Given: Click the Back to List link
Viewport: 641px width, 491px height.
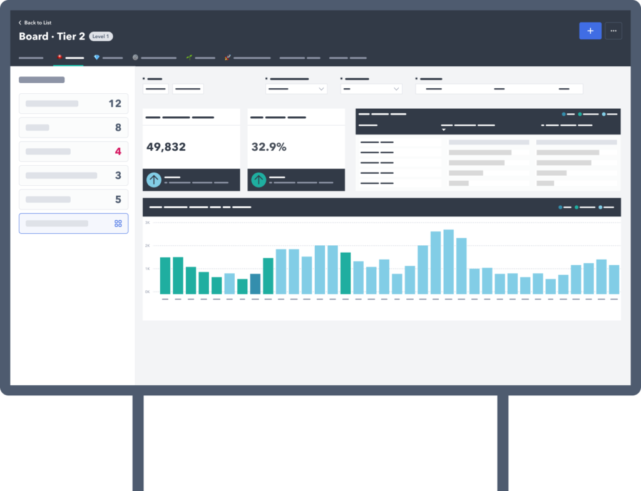Looking at the screenshot, I should 35,23.
